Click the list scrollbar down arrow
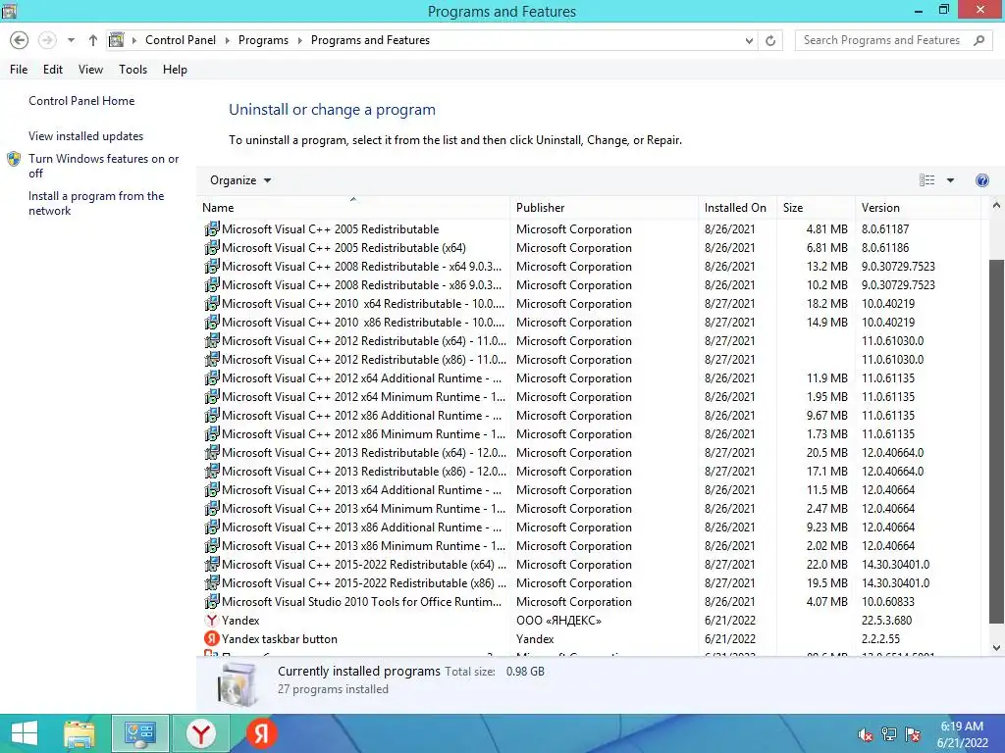Viewport: 1005px width, 753px height. pos(996,648)
